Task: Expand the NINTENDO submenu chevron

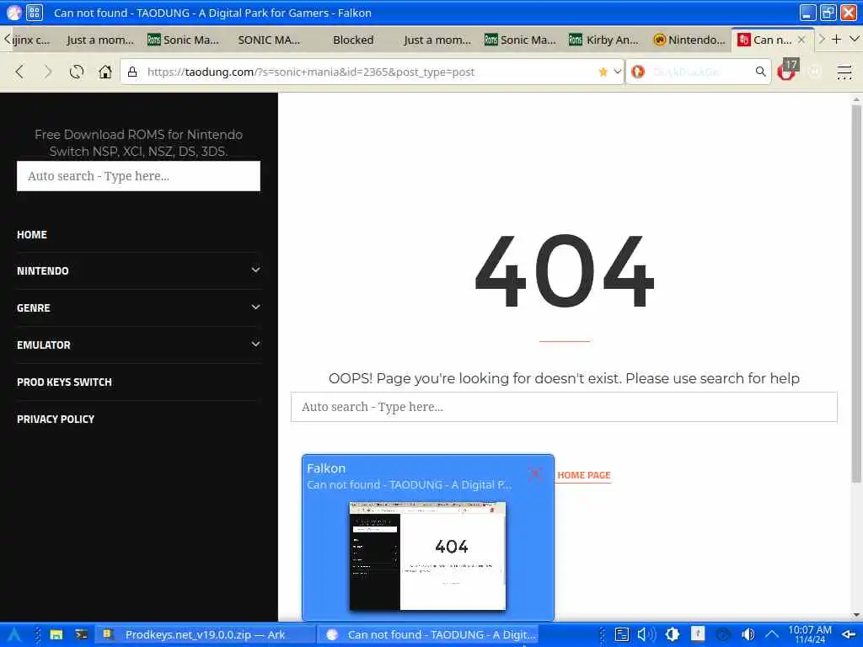Action: pos(255,270)
